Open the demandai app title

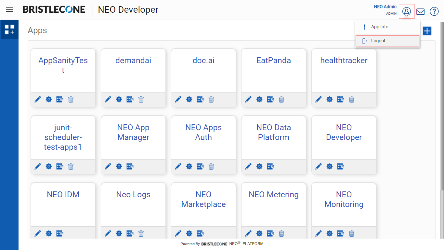133,61
